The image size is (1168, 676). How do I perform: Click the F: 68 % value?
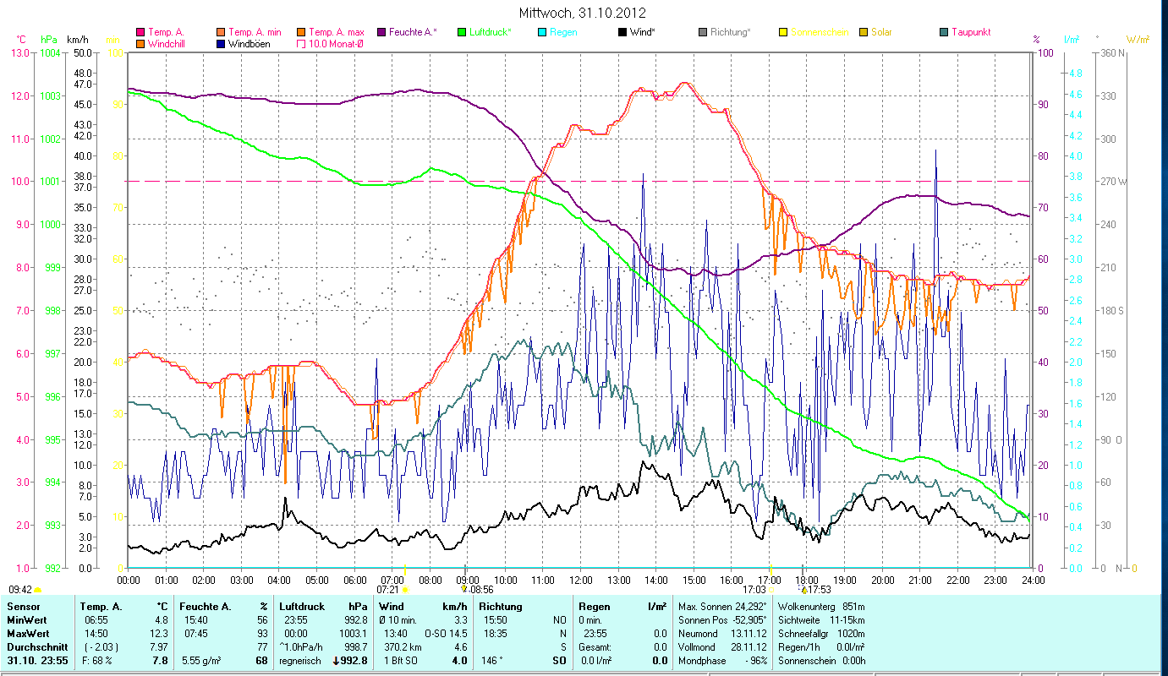click(97, 661)
